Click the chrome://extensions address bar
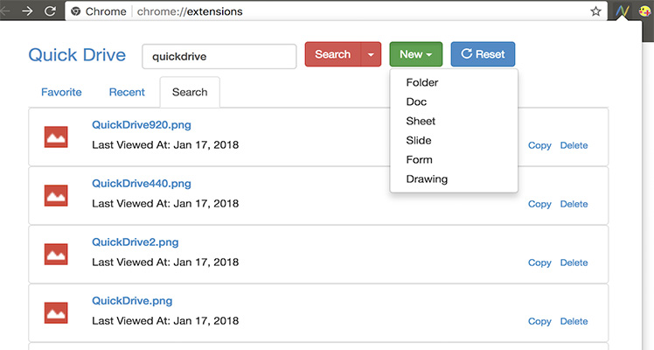The width and height of the screenshot is (654, 350). (x=334, y=11)
